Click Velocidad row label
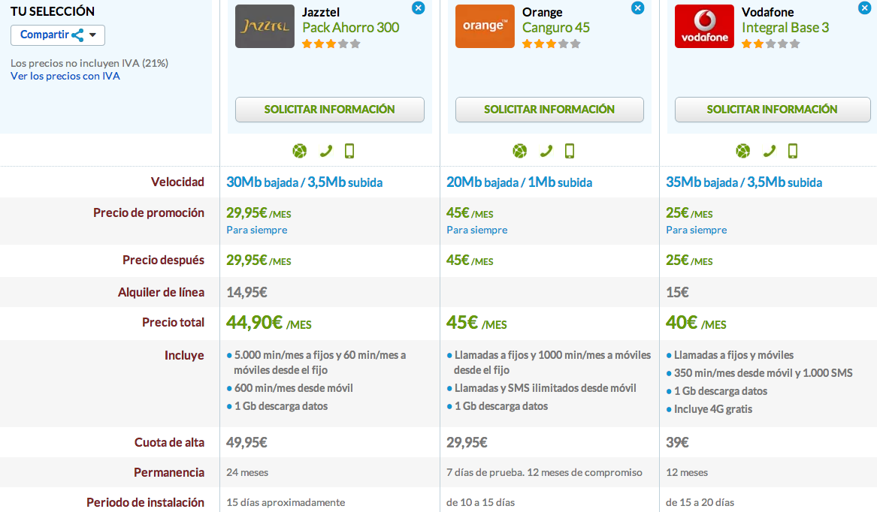 click(x=177, y=182)
